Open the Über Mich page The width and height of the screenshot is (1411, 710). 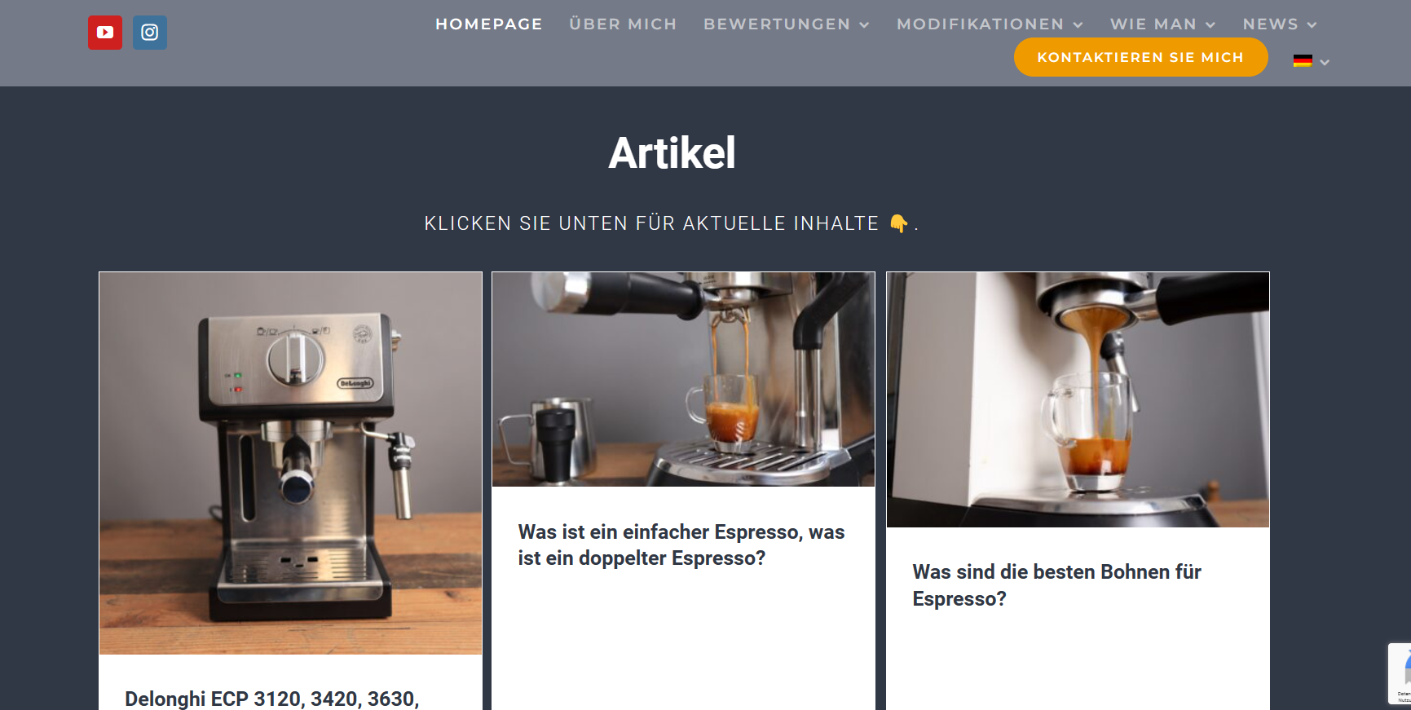click(x=623, y=24)
